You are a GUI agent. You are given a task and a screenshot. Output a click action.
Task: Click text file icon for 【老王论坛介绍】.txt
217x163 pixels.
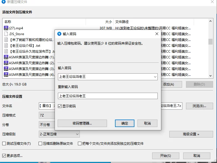[x=6, y=45]
